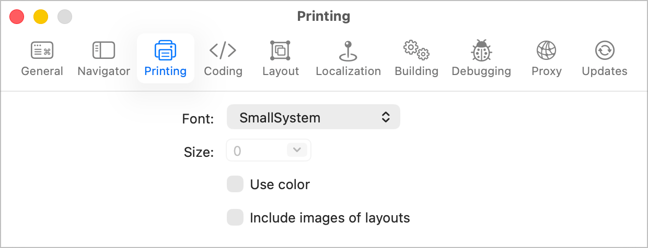Open the Debugging ladybug icon pane
The image size is (648, 248).
click(x=481, y=51)
